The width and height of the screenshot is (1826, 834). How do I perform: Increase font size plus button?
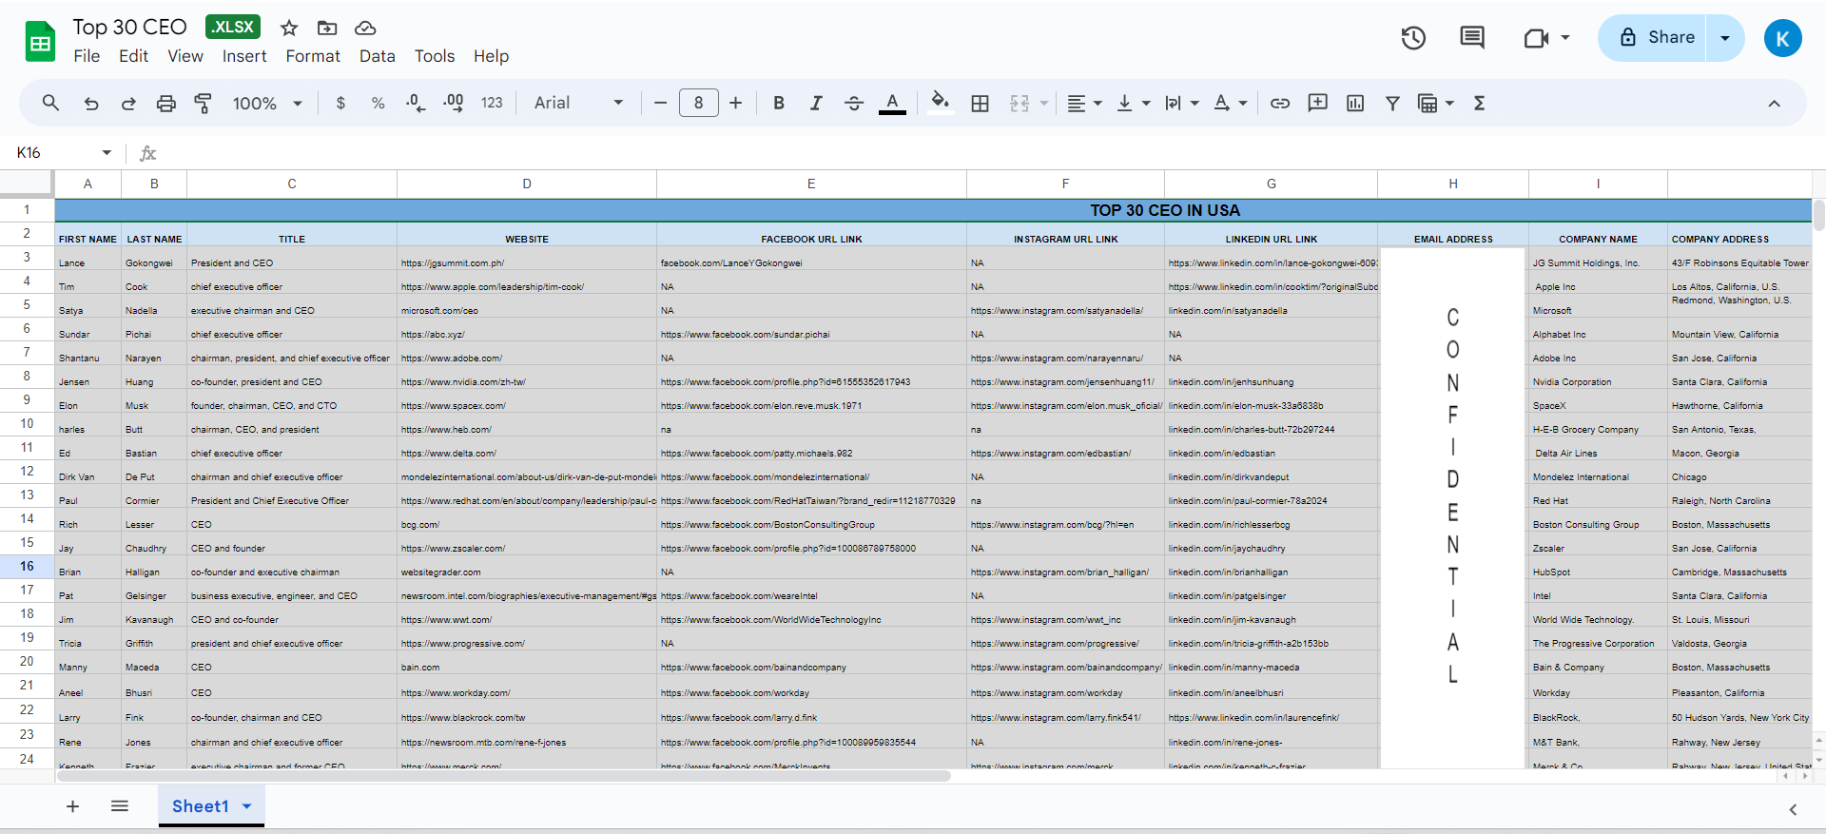(x=735, y=103)
